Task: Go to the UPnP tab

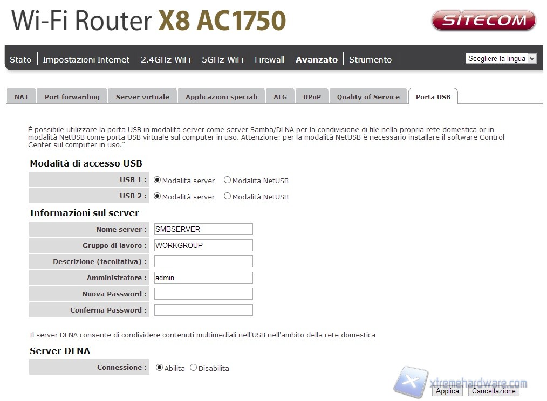Action: 312,97
